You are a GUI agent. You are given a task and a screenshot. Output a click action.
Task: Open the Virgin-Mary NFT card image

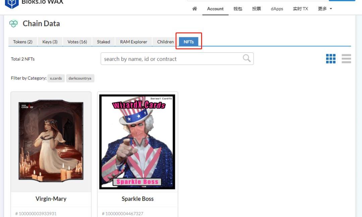pyautogui.click(x=51, y=141)
